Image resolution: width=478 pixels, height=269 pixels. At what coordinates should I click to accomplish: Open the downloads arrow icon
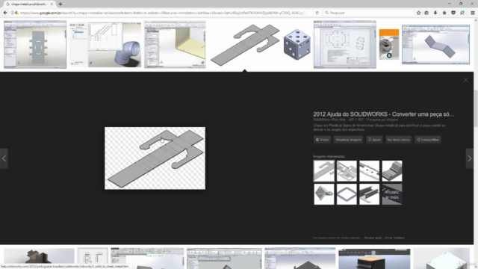[435, 13]
